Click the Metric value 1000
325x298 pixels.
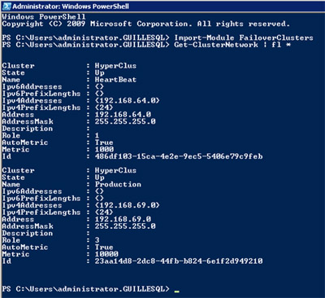[x=104, y=149]
